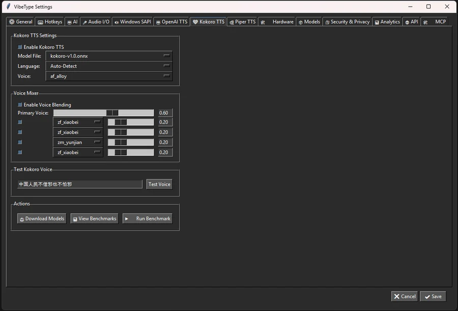Switch to the Piper TTS tab
This screenshot has width=458, height=311.
click(x=242, y=22)
